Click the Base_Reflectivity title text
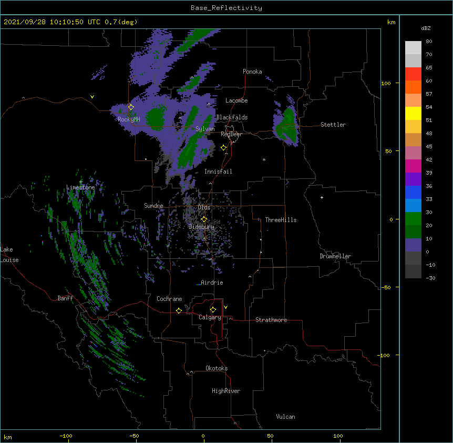The height and width of the screenshot is (443, 453). 226,8
